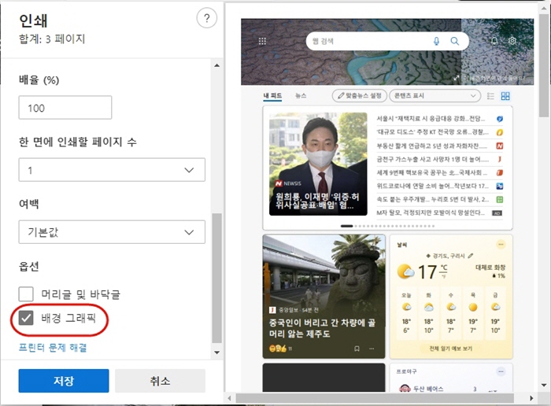Click the settings panel vertical scrollbar thumb
The width and height of the screenshot is (551, 406).
click(x=216, y=278)
